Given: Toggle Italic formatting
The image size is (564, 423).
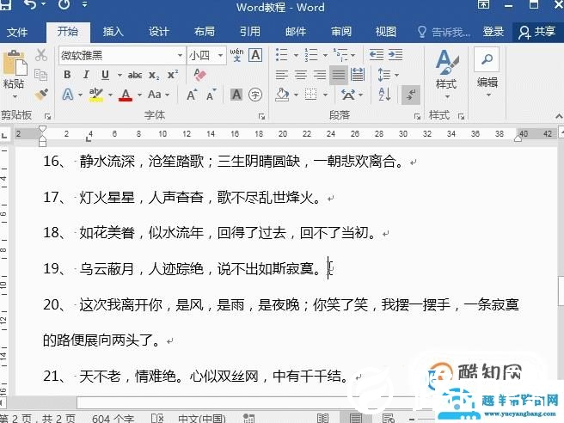Looking at the screenshot, I should 86,75.
